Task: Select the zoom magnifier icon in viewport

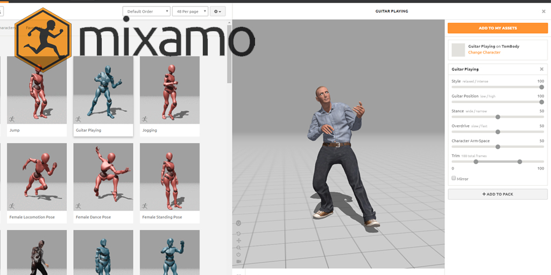Action: [x=238, y=248]
